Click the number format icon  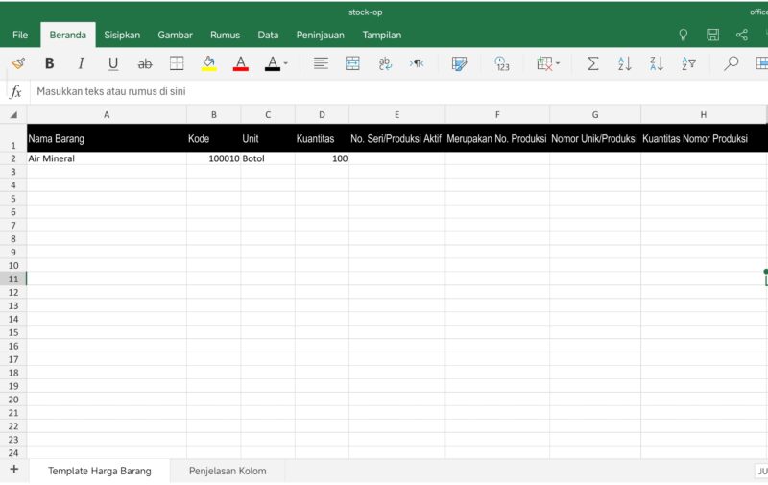[x=502, y=63]
